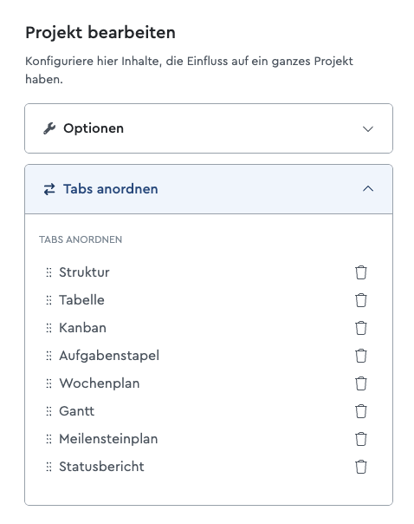Click the trash icon next to Kanban
The height and width of the screenshot is (524, 414).
[360, 328]
